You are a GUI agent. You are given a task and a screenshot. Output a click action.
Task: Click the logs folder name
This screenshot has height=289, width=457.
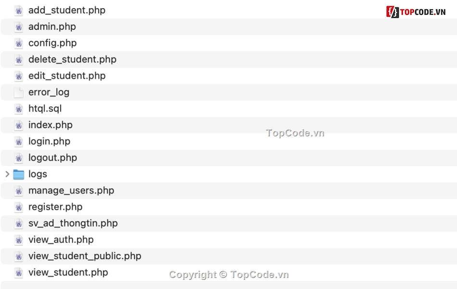[x=38, y=174]
